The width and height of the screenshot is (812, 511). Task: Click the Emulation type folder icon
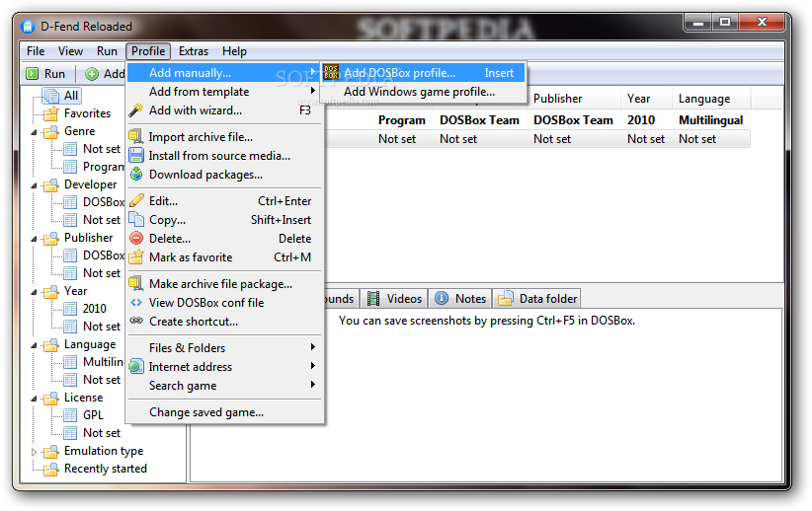[x=51, y=451]
